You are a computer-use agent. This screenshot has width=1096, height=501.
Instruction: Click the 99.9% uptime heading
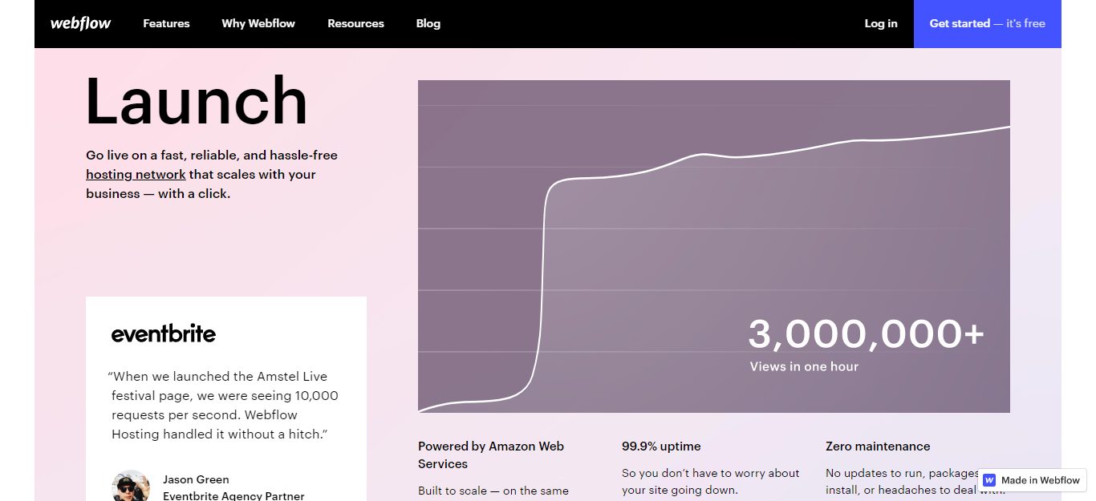[x=661, y=446]
